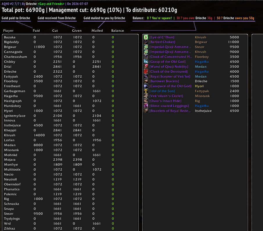Click the 'Gold mailed to you by Drleche' label
Image resolution: width=263 pixels, height=231 pixels.
[104, 18]
